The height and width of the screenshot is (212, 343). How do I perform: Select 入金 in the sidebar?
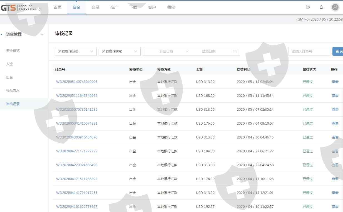pyautogui.click(x=9, y=64)
